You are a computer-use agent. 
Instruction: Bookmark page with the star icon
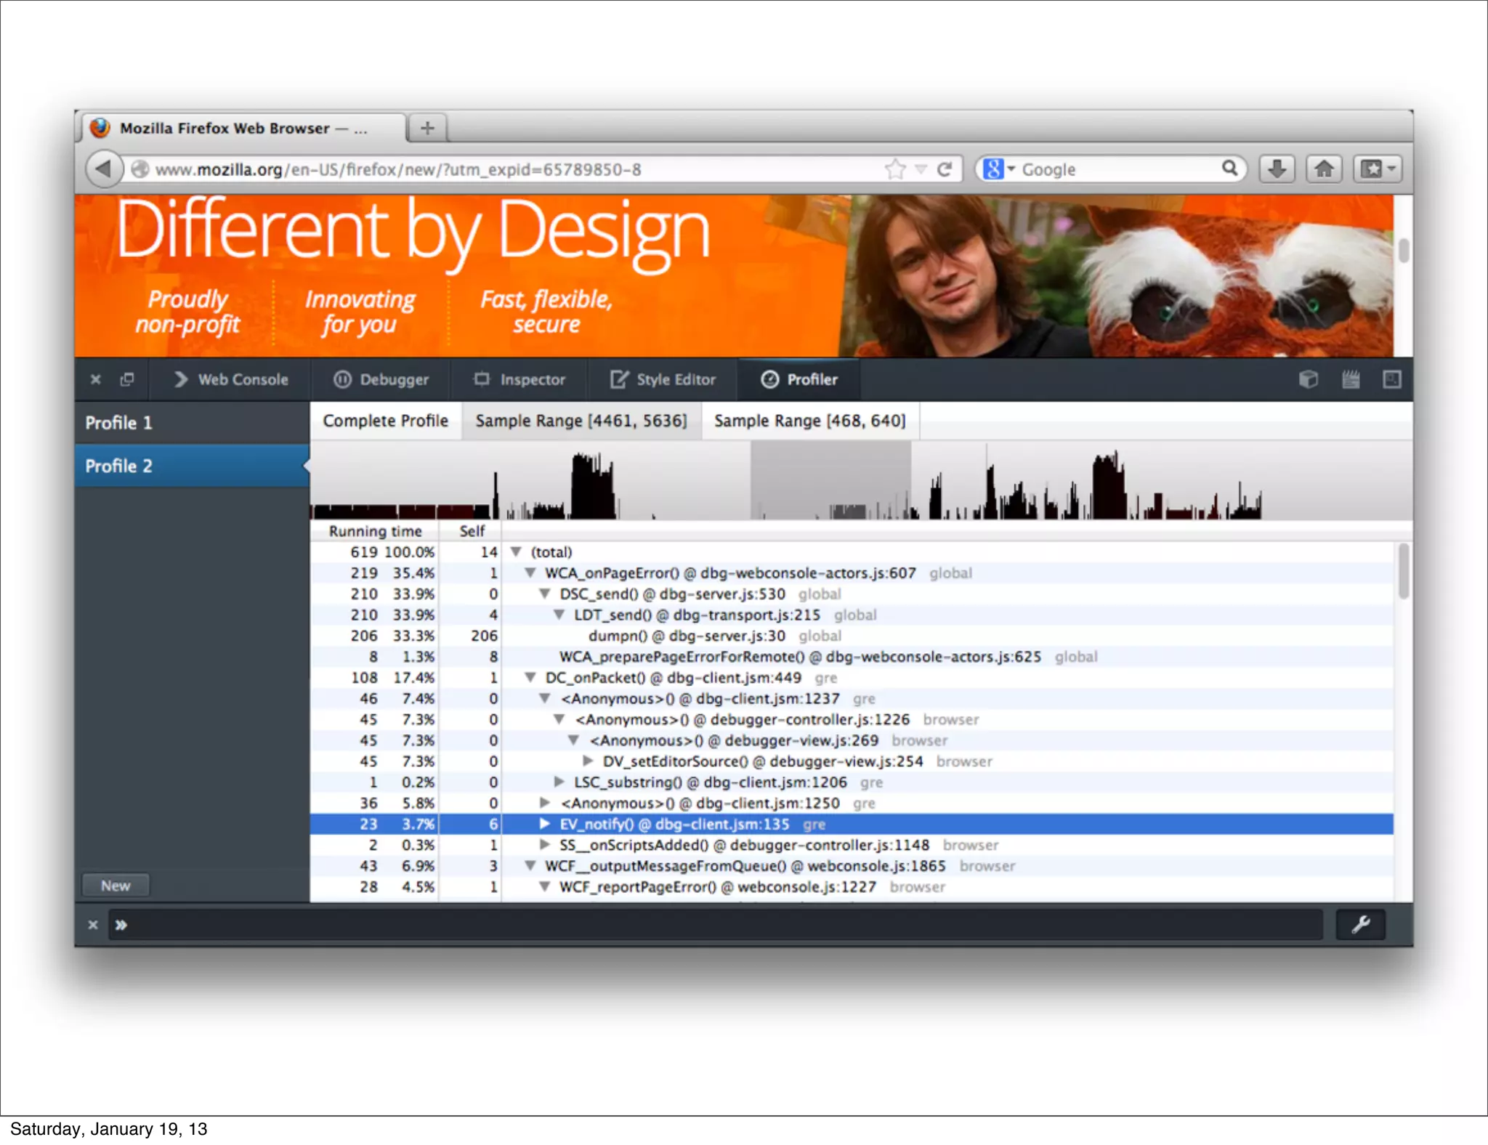click(x=895, y=169)
